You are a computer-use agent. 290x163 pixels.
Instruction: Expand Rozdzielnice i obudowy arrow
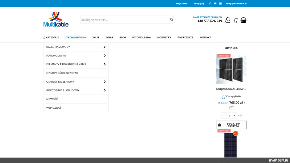tap(105, 90)
